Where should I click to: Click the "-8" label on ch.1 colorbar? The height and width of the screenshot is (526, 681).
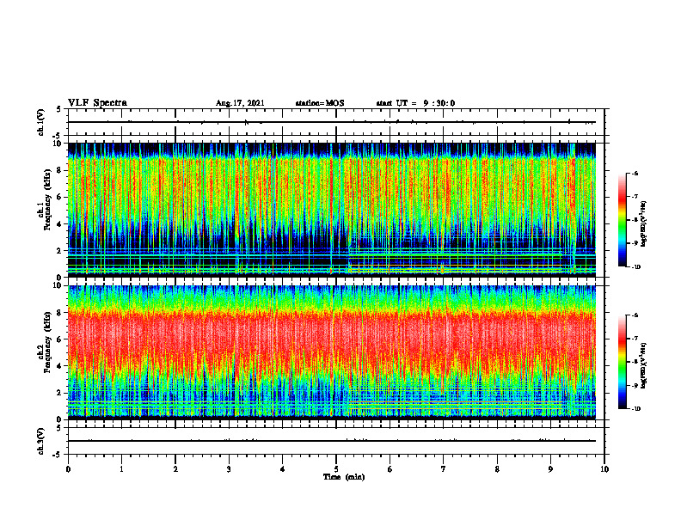coord(635,220)
